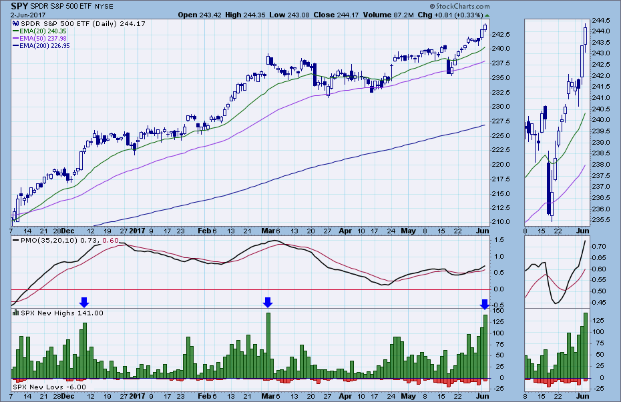Click the SPY ticker symbol title
The height and width of the screenshot is (402, 621).
(x=19, y=6)
